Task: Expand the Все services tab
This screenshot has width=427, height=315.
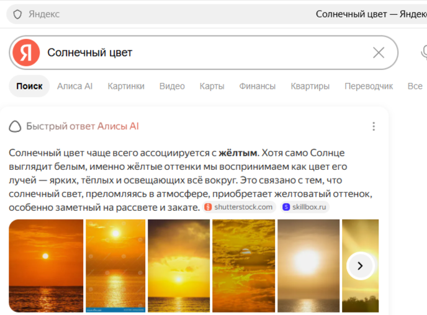Action: 415,86
